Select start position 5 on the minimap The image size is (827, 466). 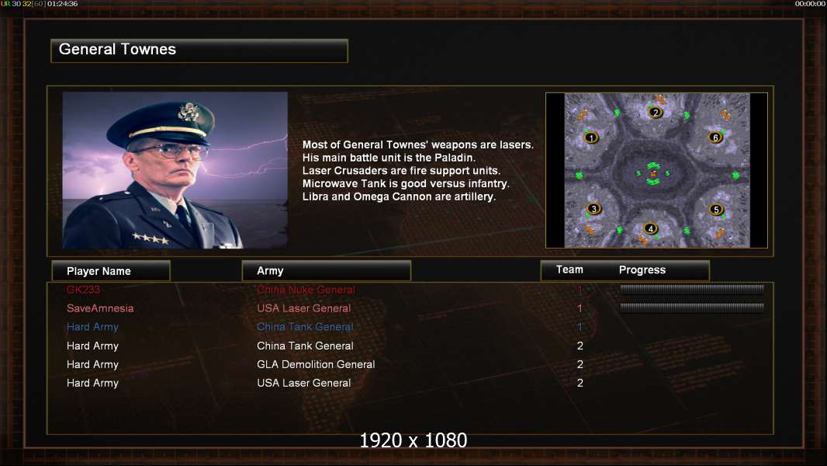[x=716, y=210]
